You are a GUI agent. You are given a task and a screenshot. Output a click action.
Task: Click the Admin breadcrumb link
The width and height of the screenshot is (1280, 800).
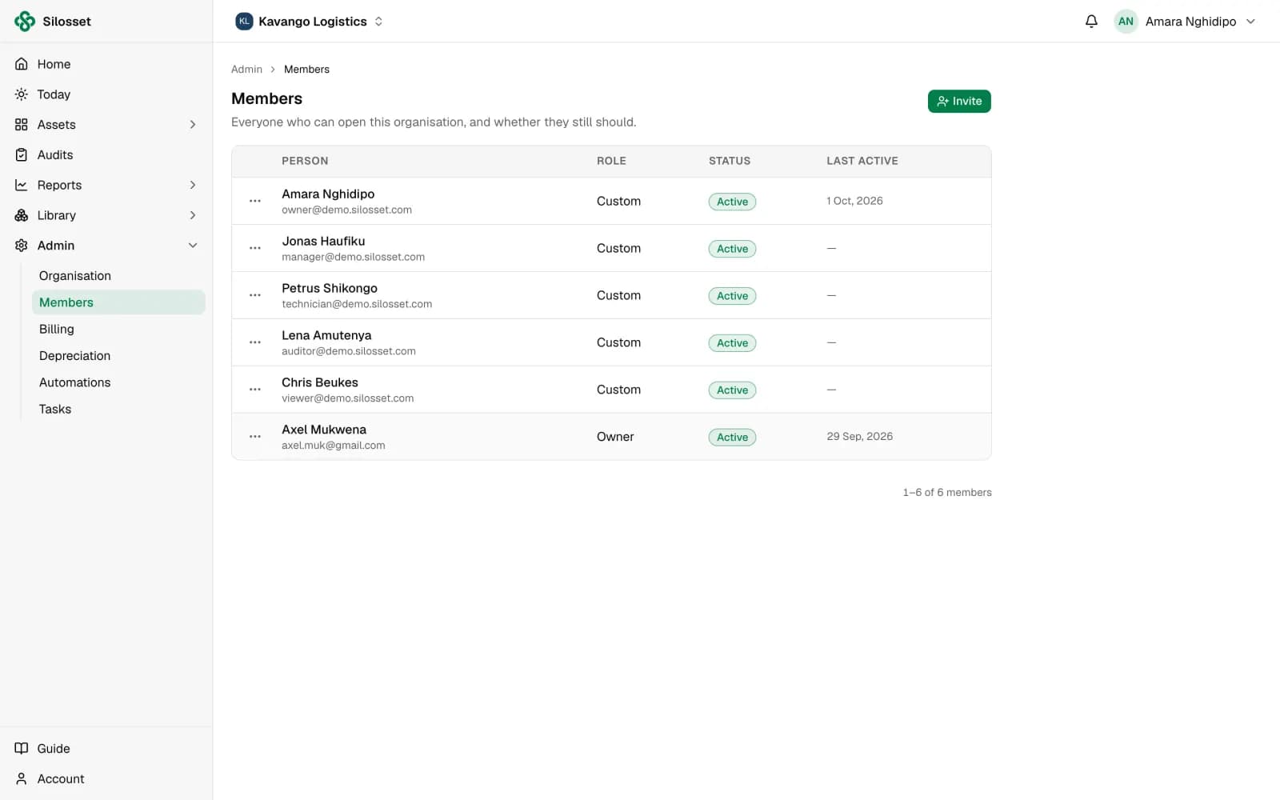pyautogui.click(x=246, y=70)
